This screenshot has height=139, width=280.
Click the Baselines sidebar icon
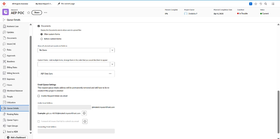(x=5, y=61)
